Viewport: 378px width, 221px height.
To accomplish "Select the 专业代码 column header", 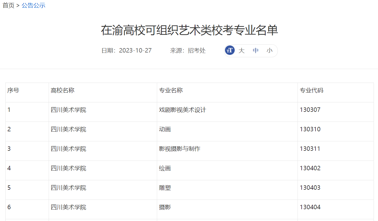I will 311,90.
